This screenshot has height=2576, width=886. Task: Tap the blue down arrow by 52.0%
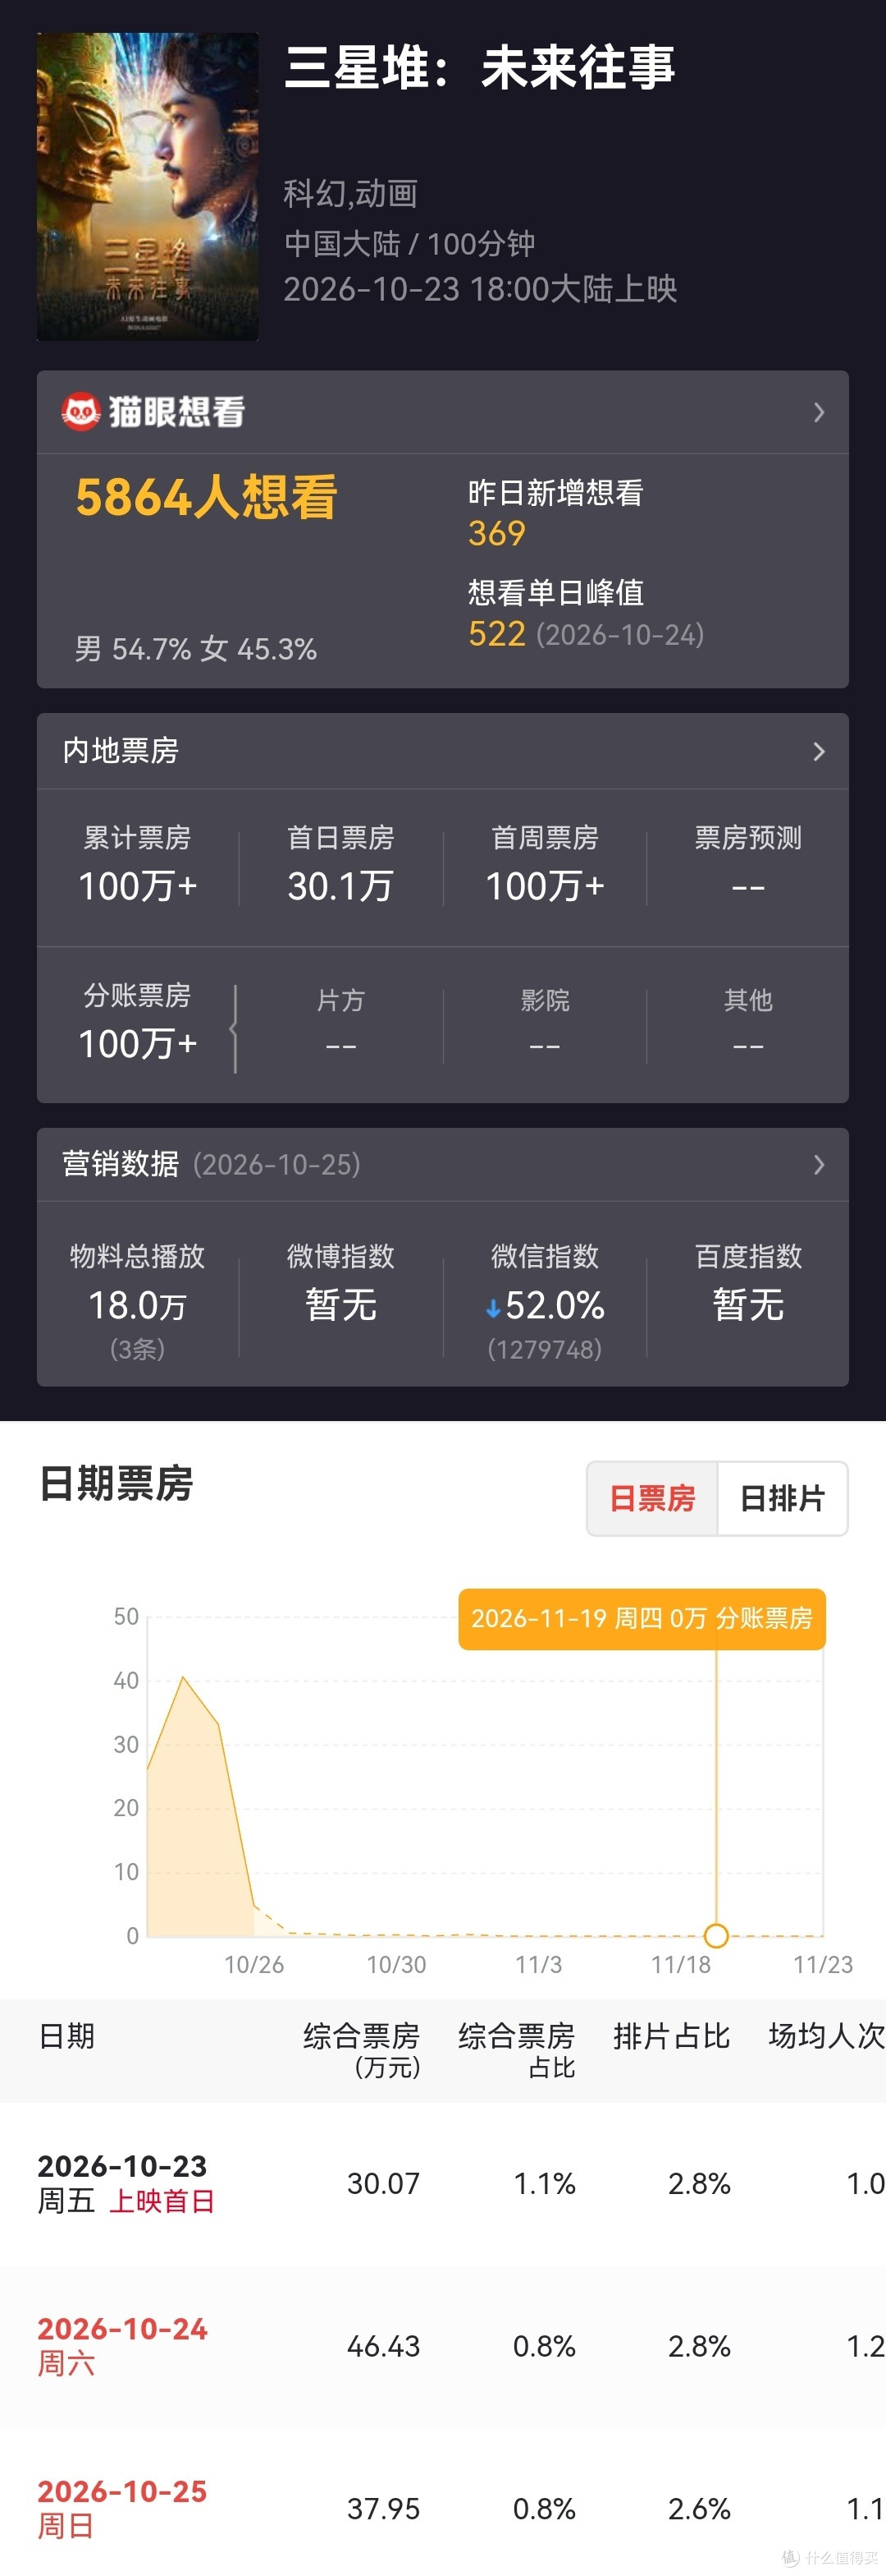(x=492, y=1308)
